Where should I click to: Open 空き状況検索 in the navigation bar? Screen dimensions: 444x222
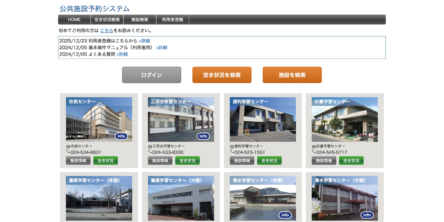[107, 20]
